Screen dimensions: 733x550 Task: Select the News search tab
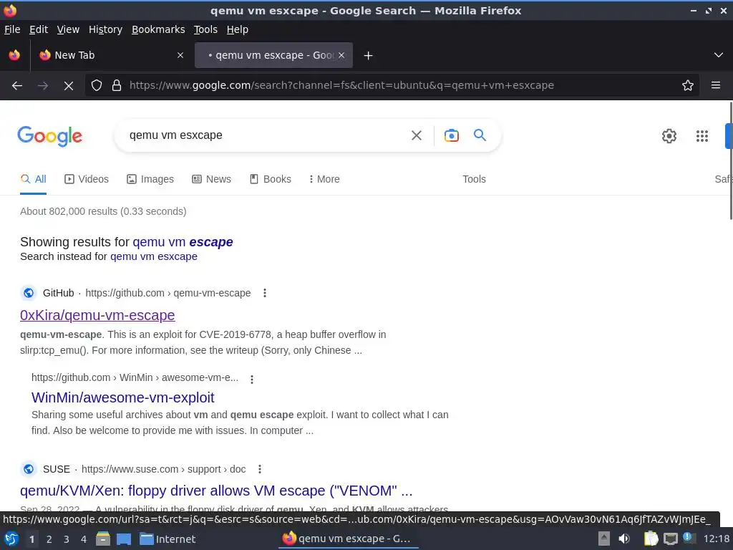coord(211,179)
